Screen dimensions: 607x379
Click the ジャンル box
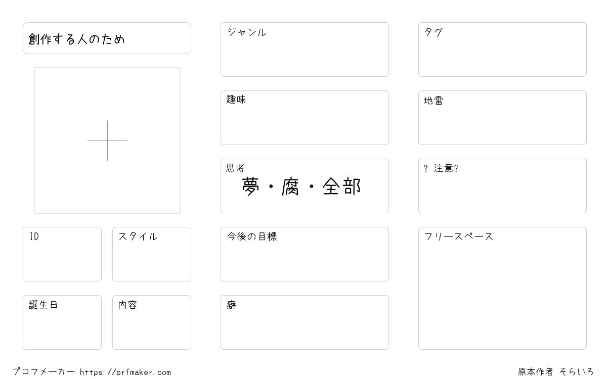(x=305, y=50)
